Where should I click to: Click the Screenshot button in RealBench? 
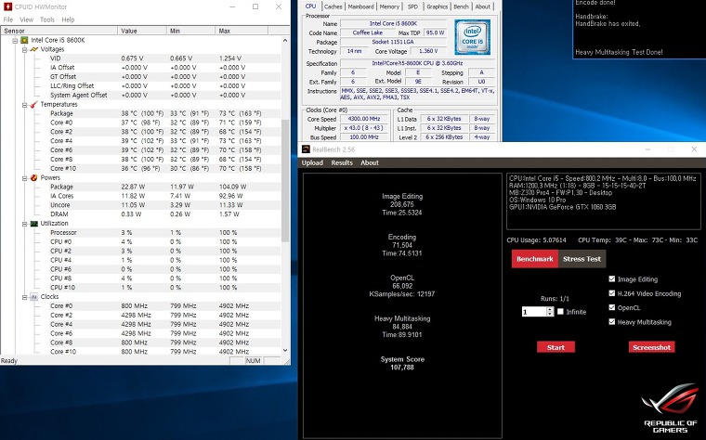click(x=651, y=347)
